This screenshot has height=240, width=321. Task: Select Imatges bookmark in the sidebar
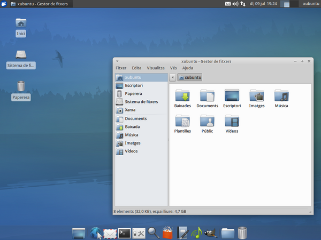[x=132, y=143]
